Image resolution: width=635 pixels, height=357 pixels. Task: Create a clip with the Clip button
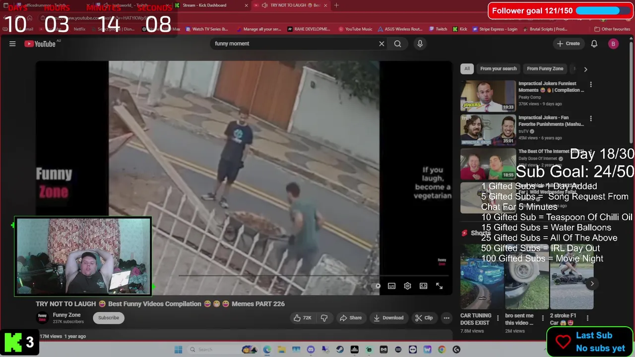(424, 318)
